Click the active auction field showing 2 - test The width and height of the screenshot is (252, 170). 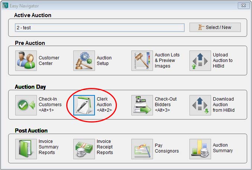point(100,27)
